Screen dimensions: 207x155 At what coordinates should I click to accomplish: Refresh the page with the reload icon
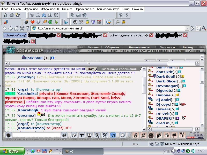(28, 28)
